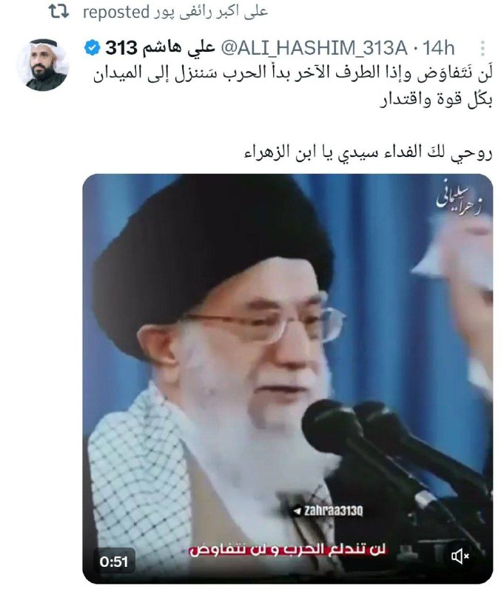Screen dimensions: 504x592
Task: Open the three-dot more options menu
Action: coord(483,48)
